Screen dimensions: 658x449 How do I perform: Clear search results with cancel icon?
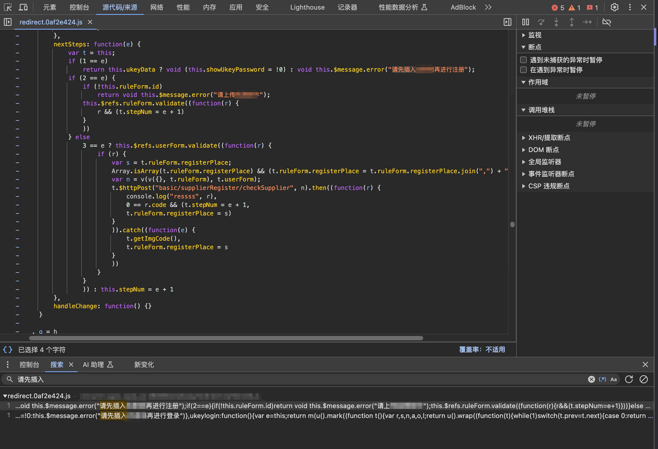click(x=643, y=379)
